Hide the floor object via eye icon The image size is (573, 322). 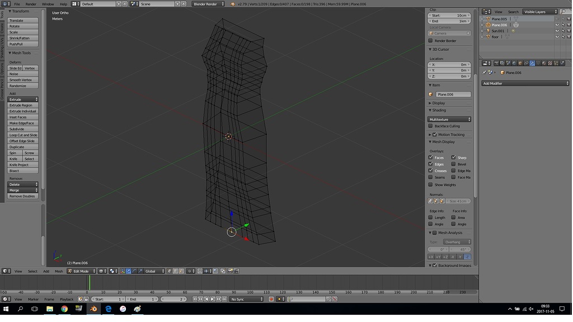coord(557,36)
